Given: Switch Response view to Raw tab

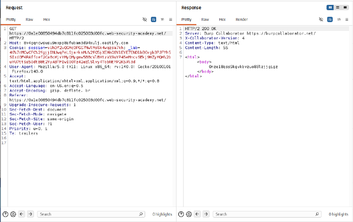Looking at the screenshot, I should [205, 19].
